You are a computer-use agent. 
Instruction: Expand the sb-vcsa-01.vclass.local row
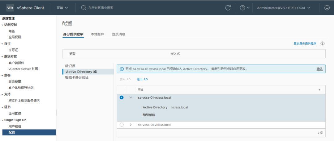(x=131, y=125)
